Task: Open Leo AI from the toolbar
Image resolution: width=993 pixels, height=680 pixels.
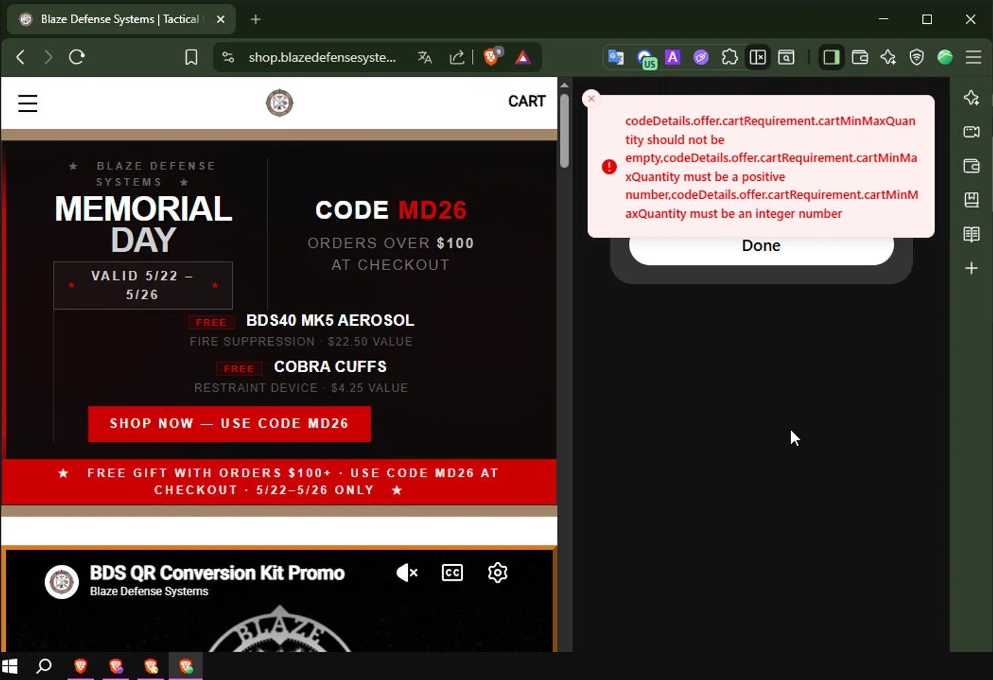Action: pos(888,58)
